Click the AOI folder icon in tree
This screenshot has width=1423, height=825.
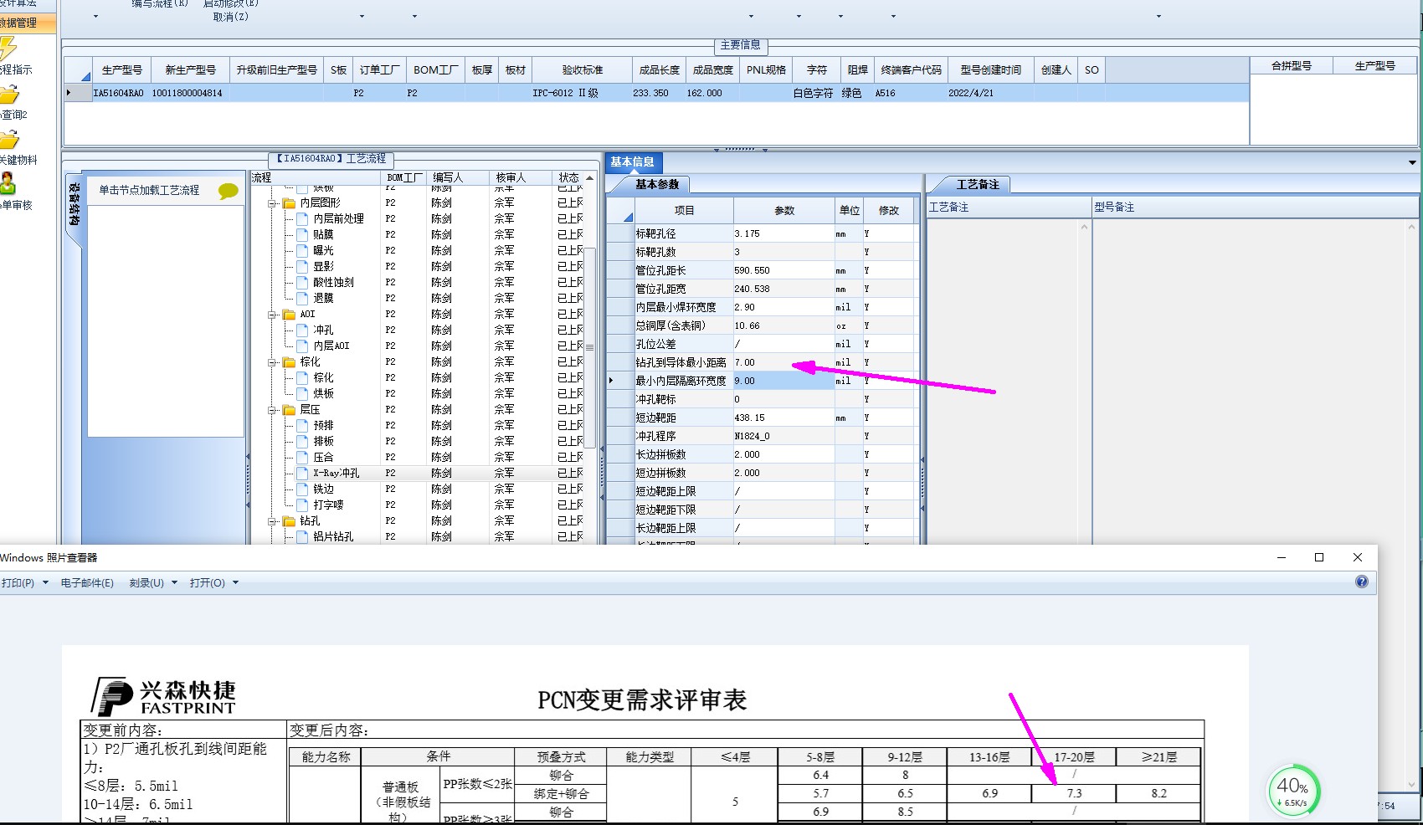coord(289,315)
